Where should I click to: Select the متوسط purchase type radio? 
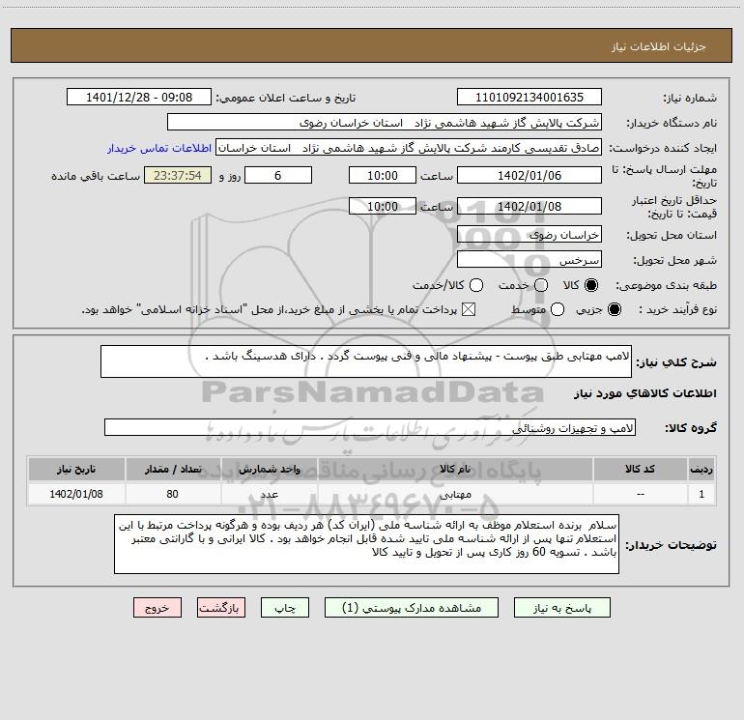point(558,309)
